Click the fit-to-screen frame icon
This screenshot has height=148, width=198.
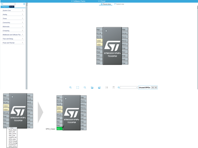[78, 88]
